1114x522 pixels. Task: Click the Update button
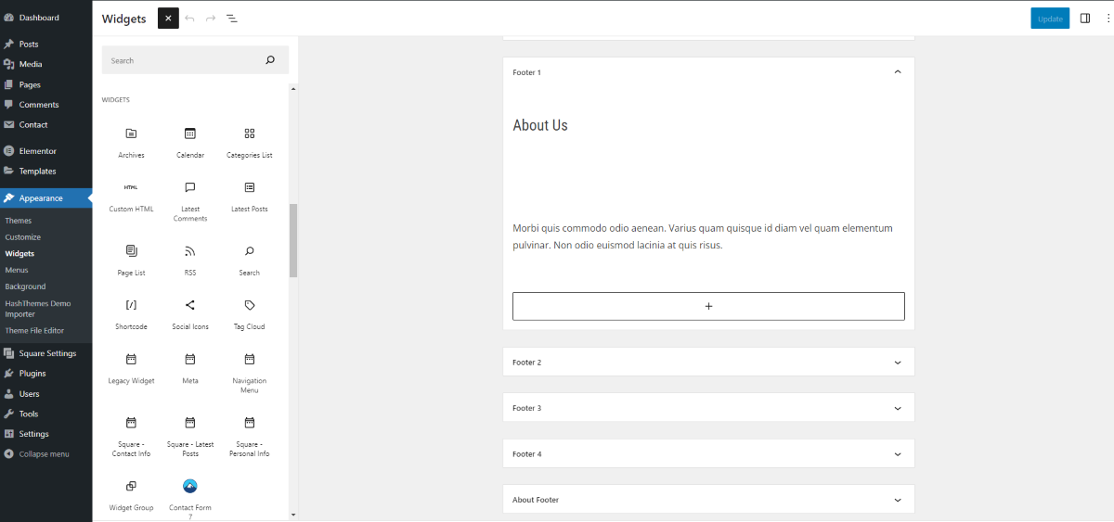[x=1050, y=19]
